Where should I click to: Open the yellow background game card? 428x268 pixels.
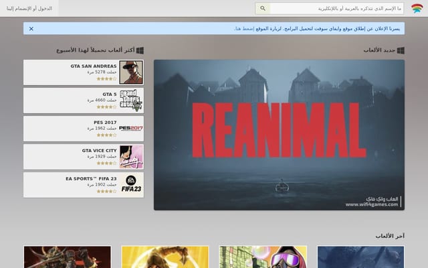click(165, 257)
